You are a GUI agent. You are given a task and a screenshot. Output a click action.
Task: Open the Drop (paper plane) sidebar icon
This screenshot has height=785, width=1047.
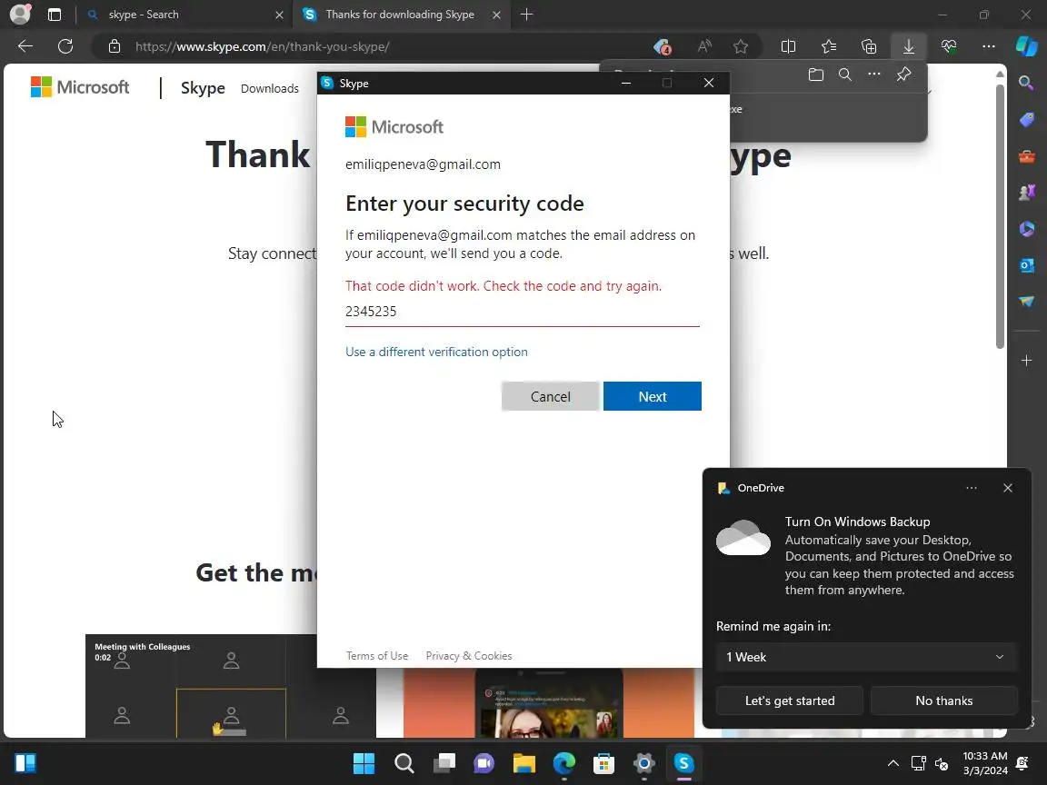pos(1026,302)
